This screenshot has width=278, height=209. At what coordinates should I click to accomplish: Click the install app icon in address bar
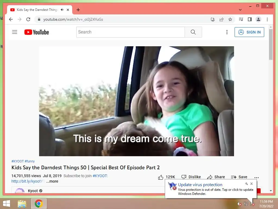pos(213,19)
